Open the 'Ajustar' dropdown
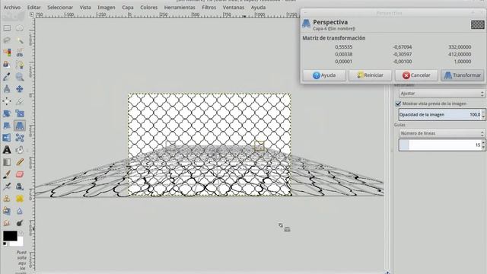 (x=442, y=94)
